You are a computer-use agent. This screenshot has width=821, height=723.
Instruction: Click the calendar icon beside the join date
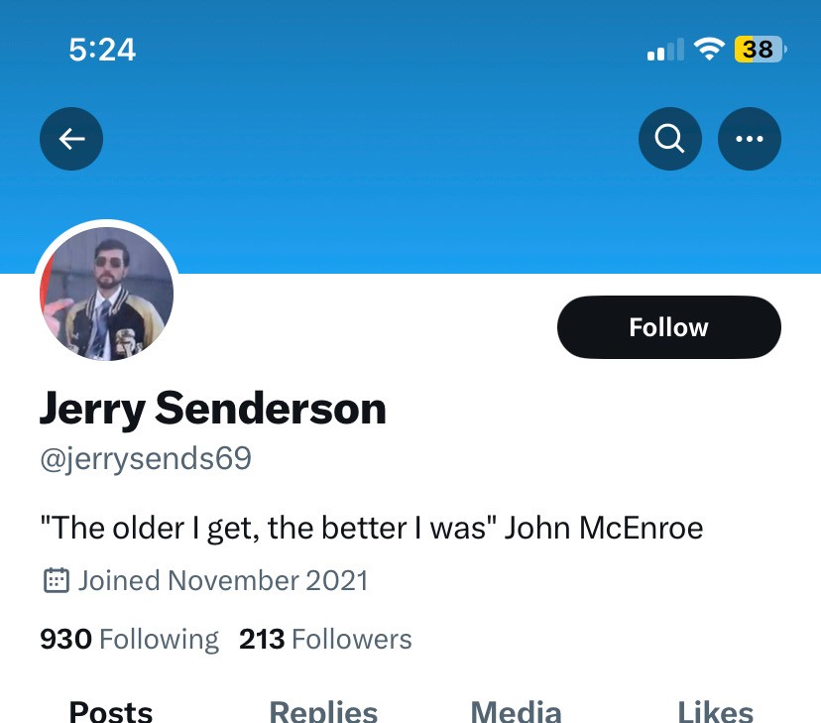pos(56,580)
